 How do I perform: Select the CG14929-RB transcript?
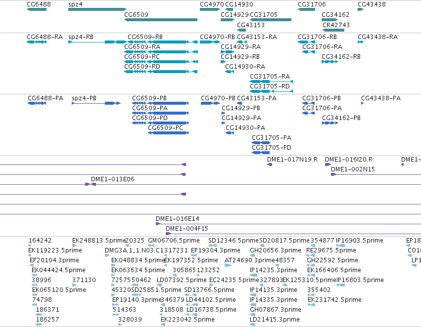[x=223, y=62]
